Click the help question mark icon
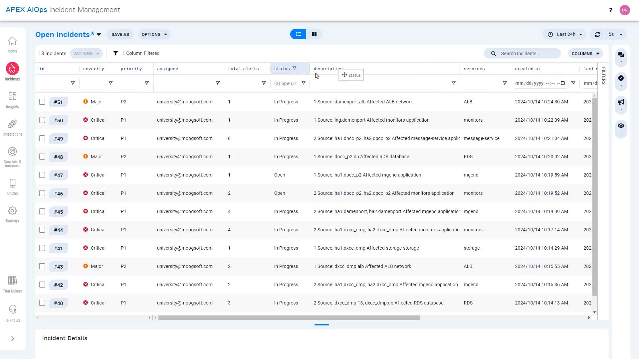This screenshot has width=639, height=359. click(611, 10)
